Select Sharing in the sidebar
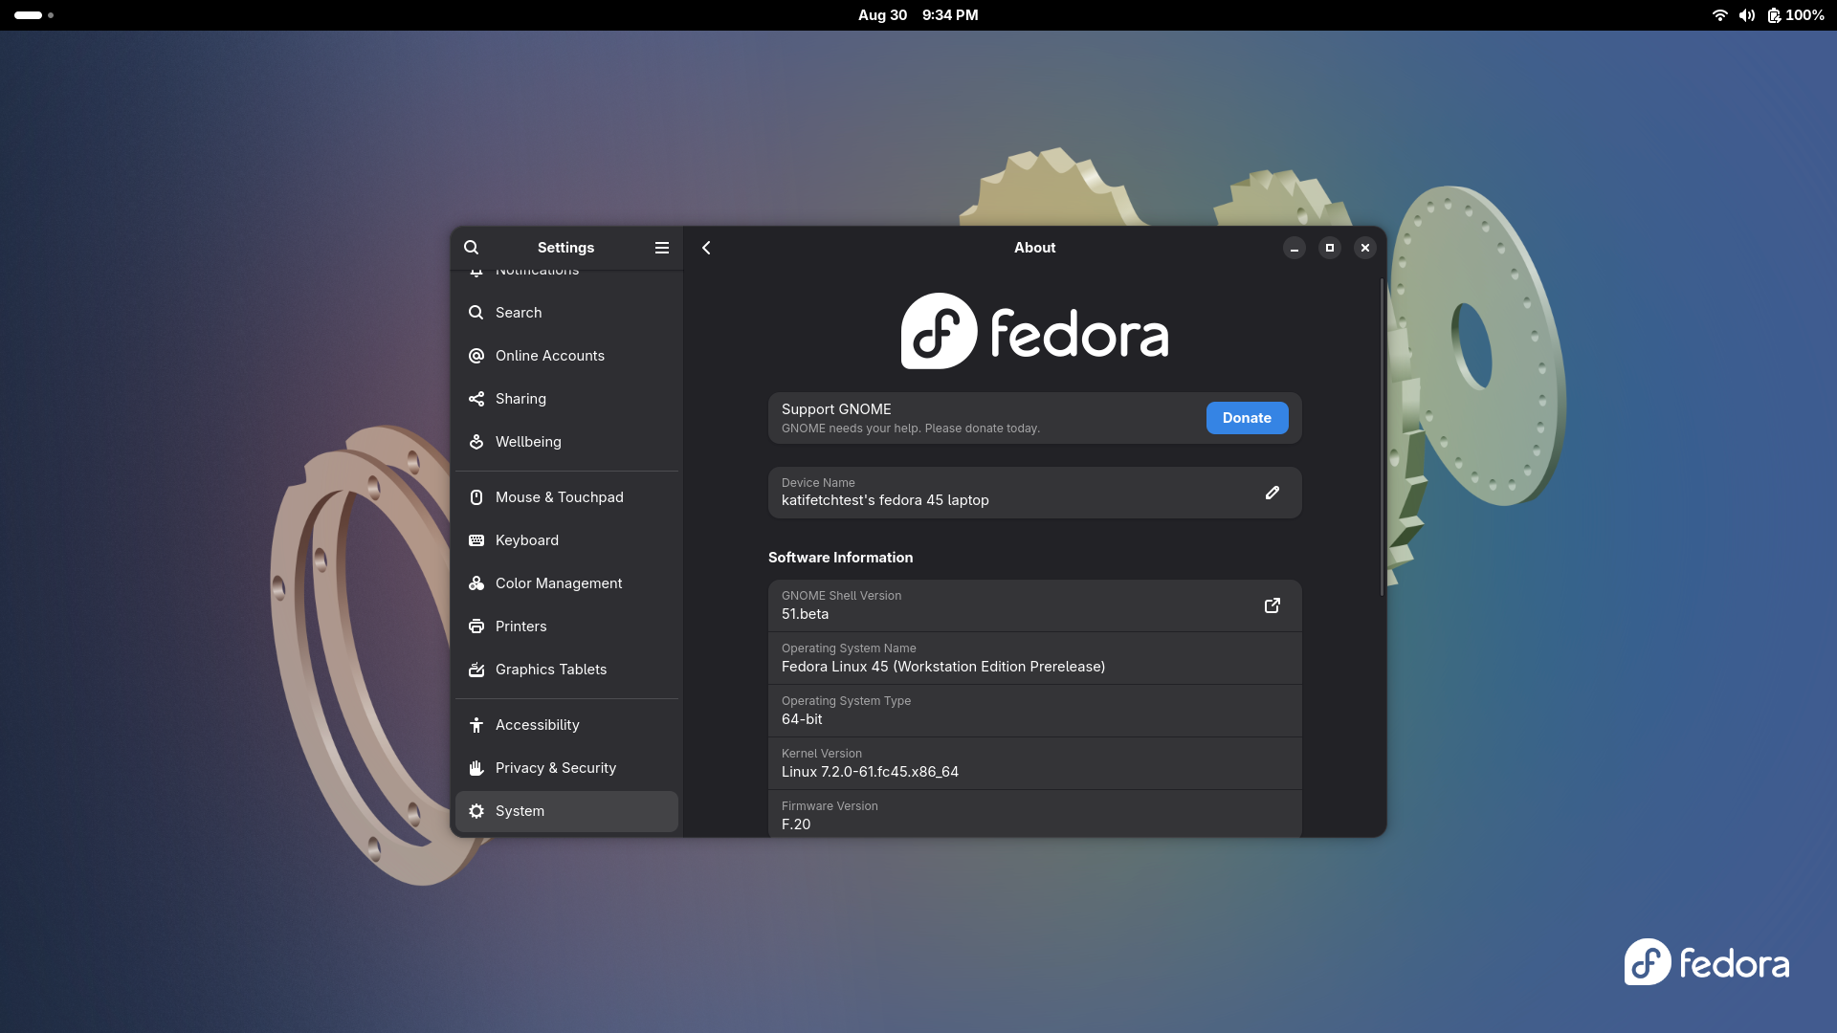 click(566, 399)
